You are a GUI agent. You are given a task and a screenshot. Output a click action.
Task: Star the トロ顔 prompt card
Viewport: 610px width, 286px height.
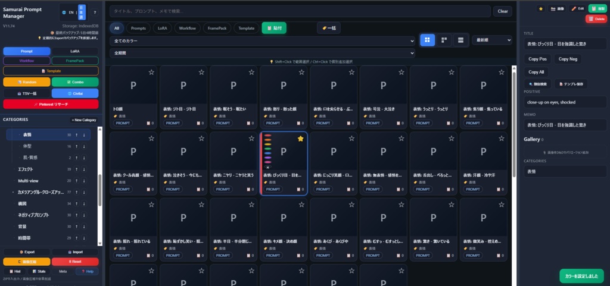click(x=151, y=72)
